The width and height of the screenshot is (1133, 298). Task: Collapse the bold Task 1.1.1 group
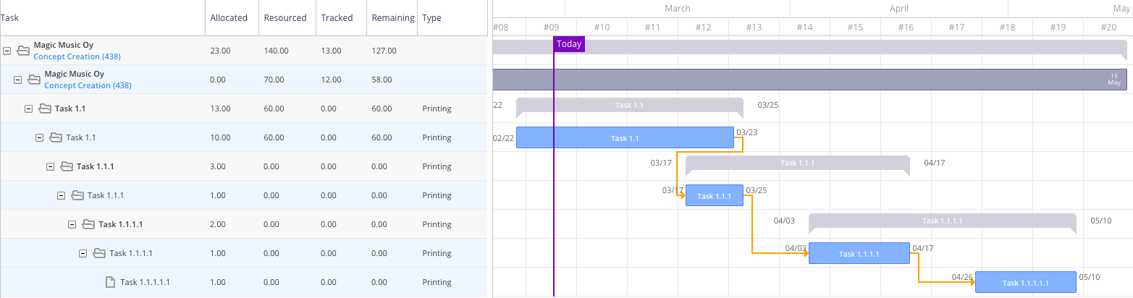click(51, 166)
